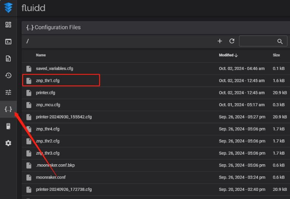
Task: Sort files by Name column header
Action: (x=41, y=55)
